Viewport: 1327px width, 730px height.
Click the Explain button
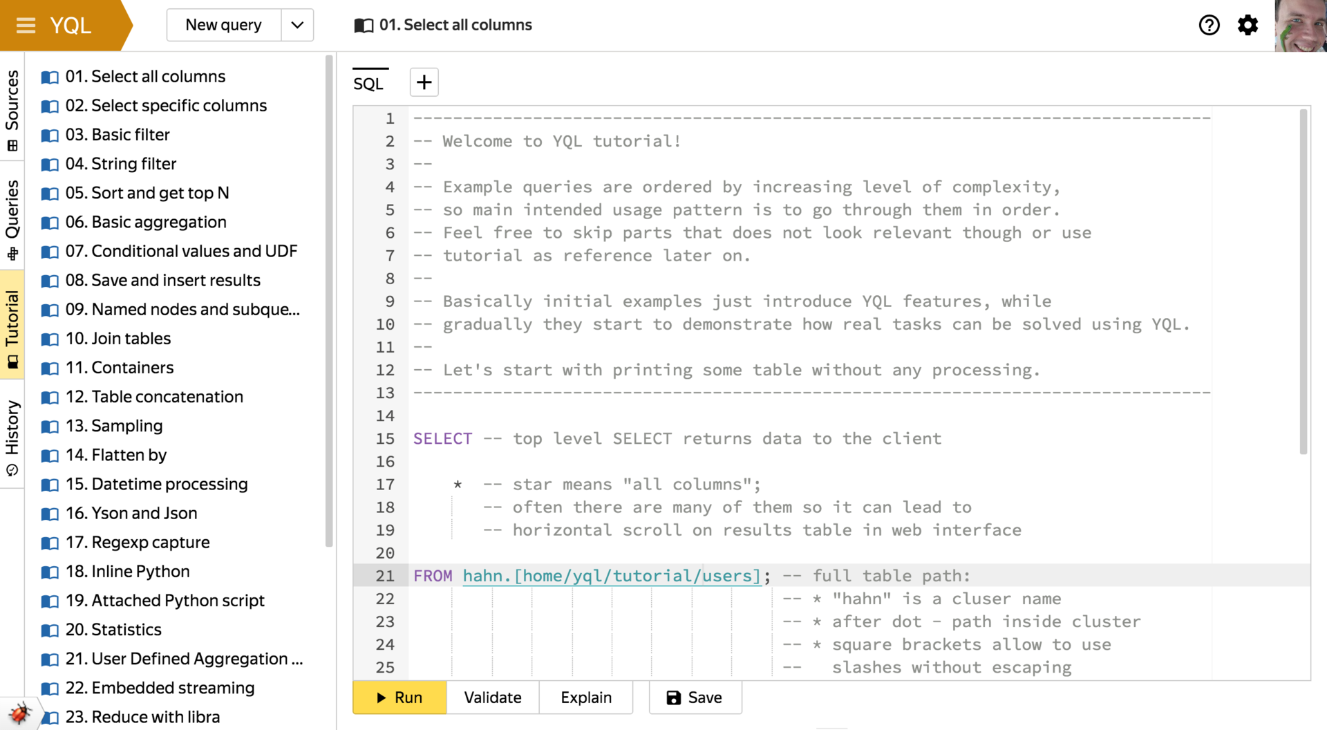pyautogui.click(x=586, y=698)
